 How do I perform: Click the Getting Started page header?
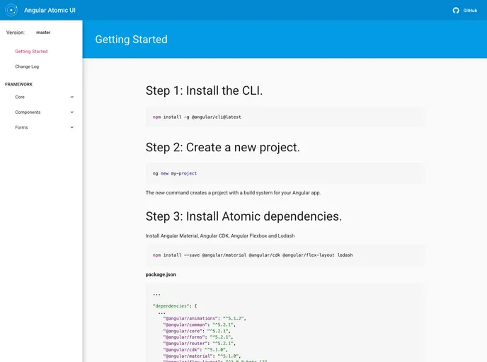(x=131, y=40)
